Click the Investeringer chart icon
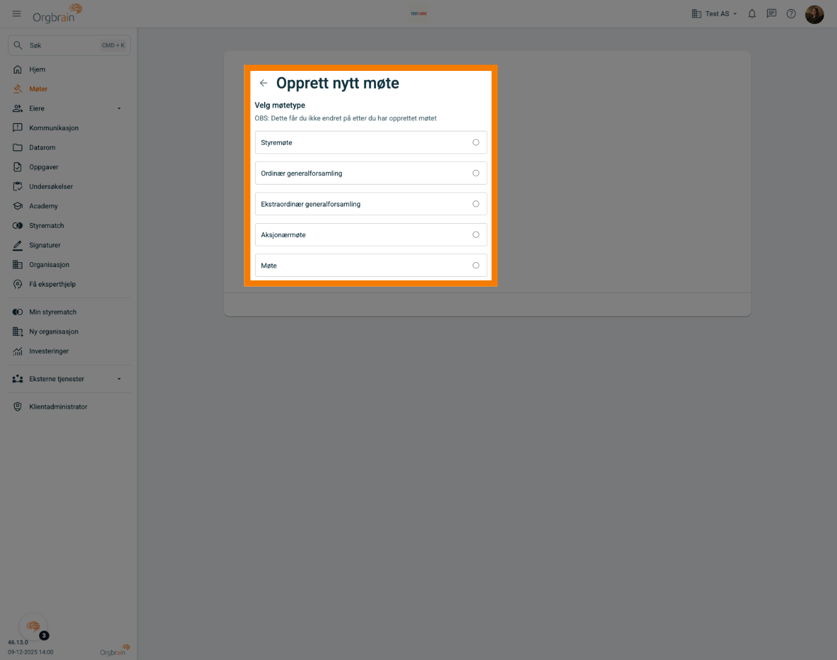837x660 pixels. tap(18, 351)
